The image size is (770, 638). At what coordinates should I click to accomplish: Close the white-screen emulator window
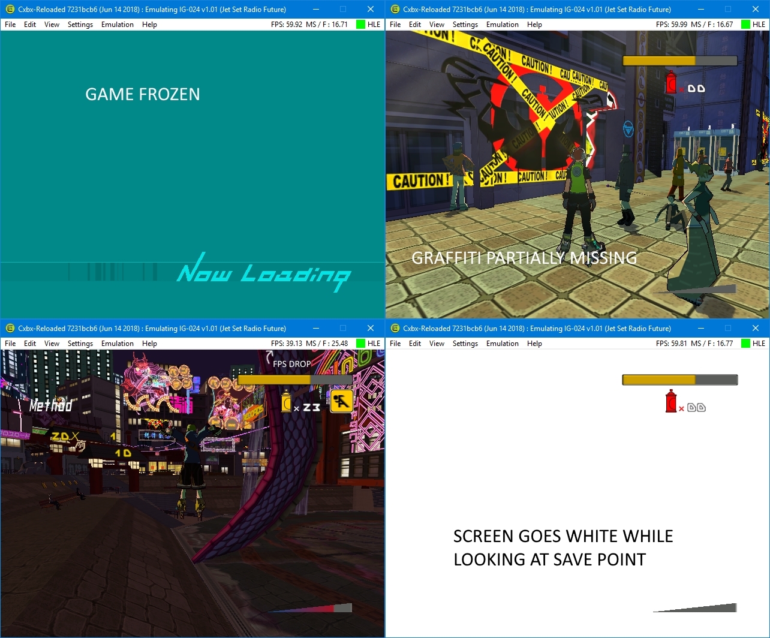click(x=756, y=328)
